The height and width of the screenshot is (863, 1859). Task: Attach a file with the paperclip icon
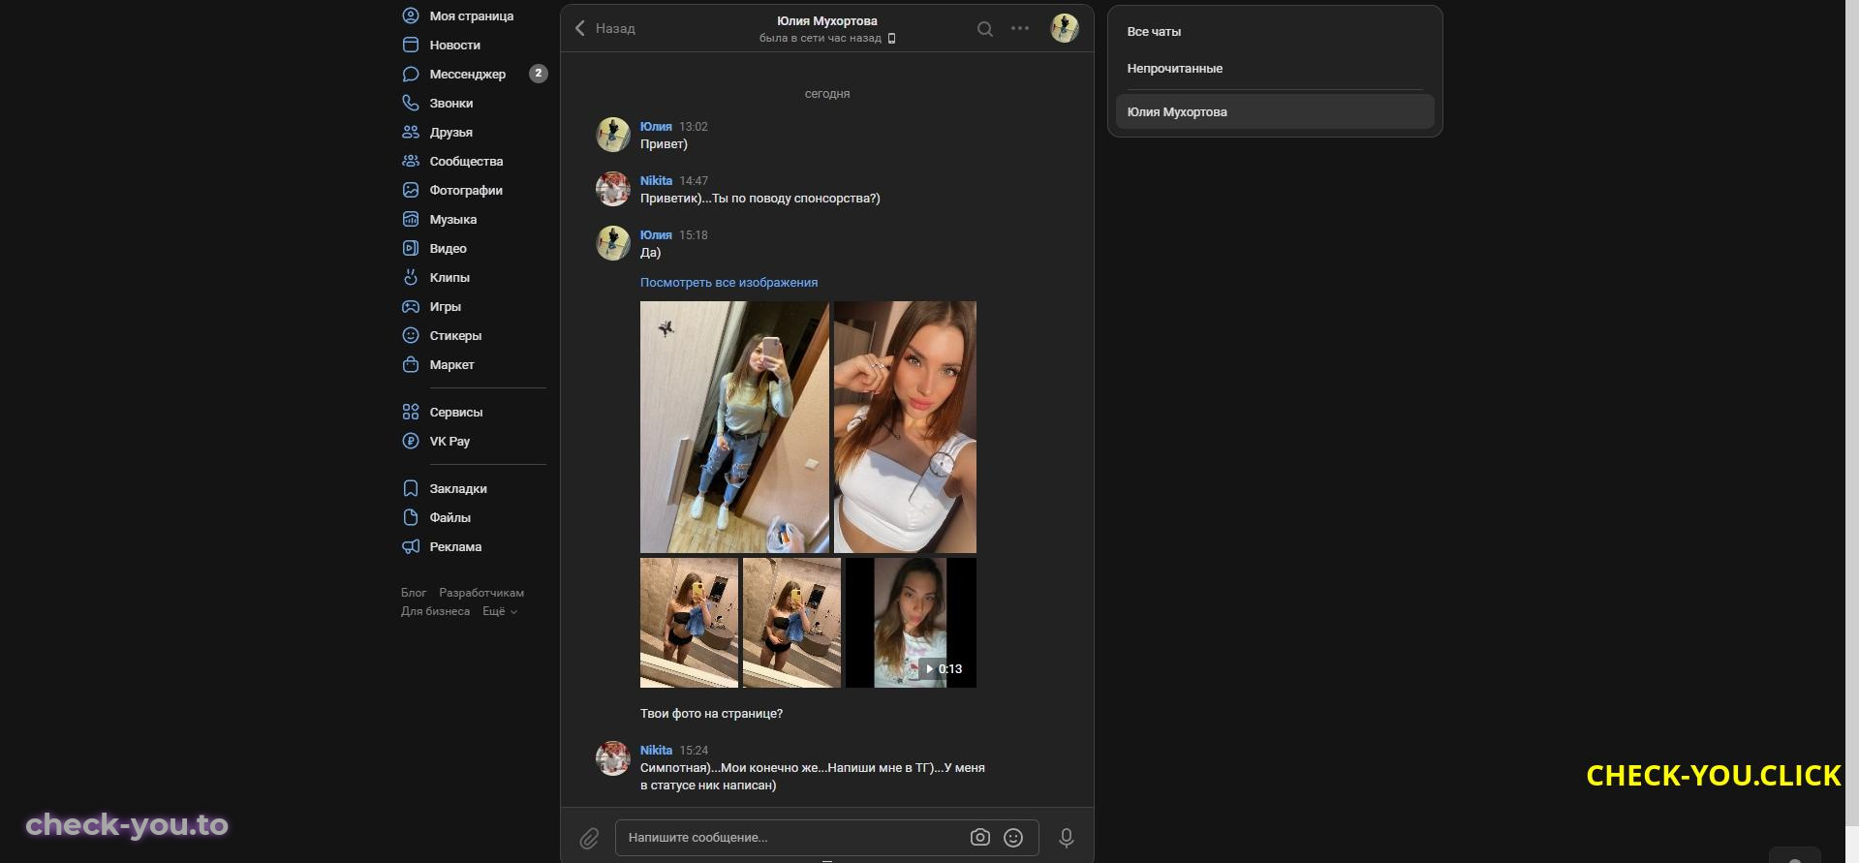pos(589,839)
